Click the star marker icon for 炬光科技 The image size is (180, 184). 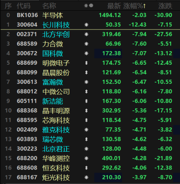[86, 178]
